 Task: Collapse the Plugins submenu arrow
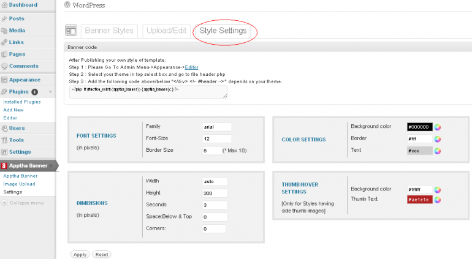click(x=50, y=92)
